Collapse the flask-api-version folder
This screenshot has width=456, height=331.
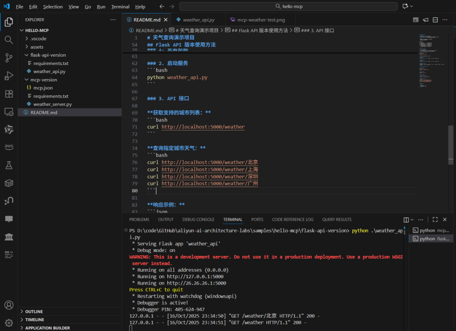(x=48, y=55)
